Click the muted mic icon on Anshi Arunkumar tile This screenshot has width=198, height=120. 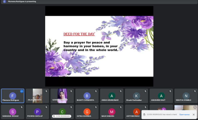[x=121, y=91]
